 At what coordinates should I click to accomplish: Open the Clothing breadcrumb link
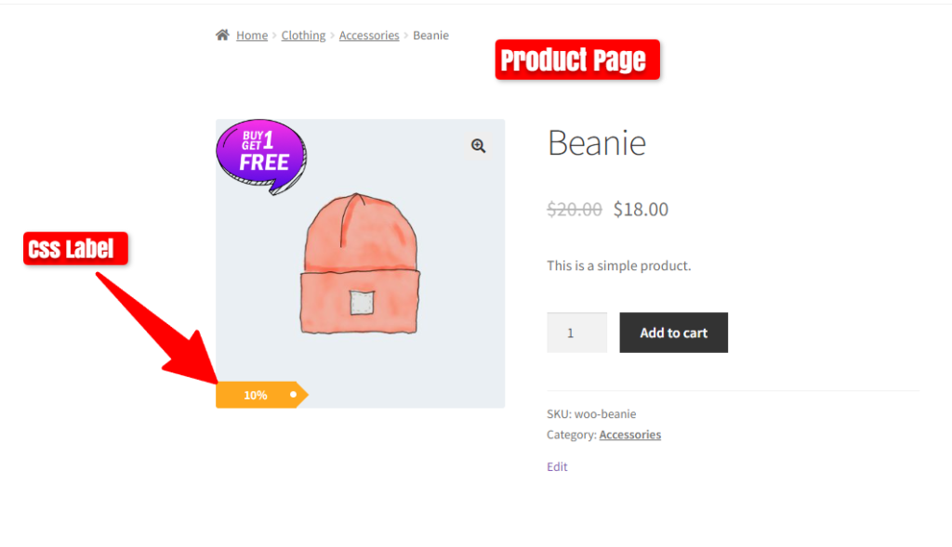click(x=303, y=34)
